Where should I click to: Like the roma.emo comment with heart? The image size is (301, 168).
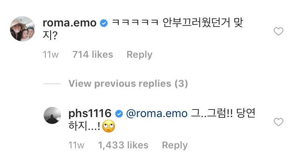tap(278, 32)
